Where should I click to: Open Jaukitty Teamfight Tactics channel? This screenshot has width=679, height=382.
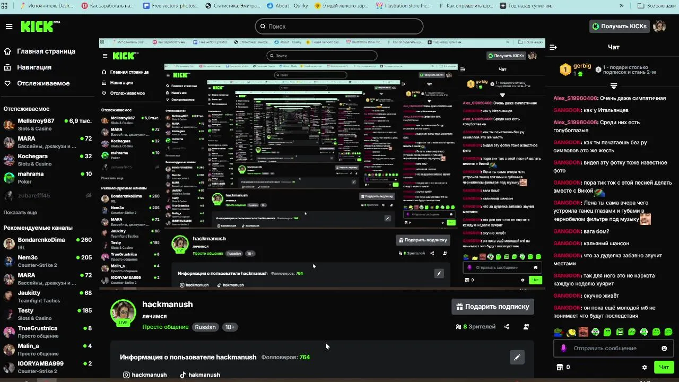coord(48,297)
